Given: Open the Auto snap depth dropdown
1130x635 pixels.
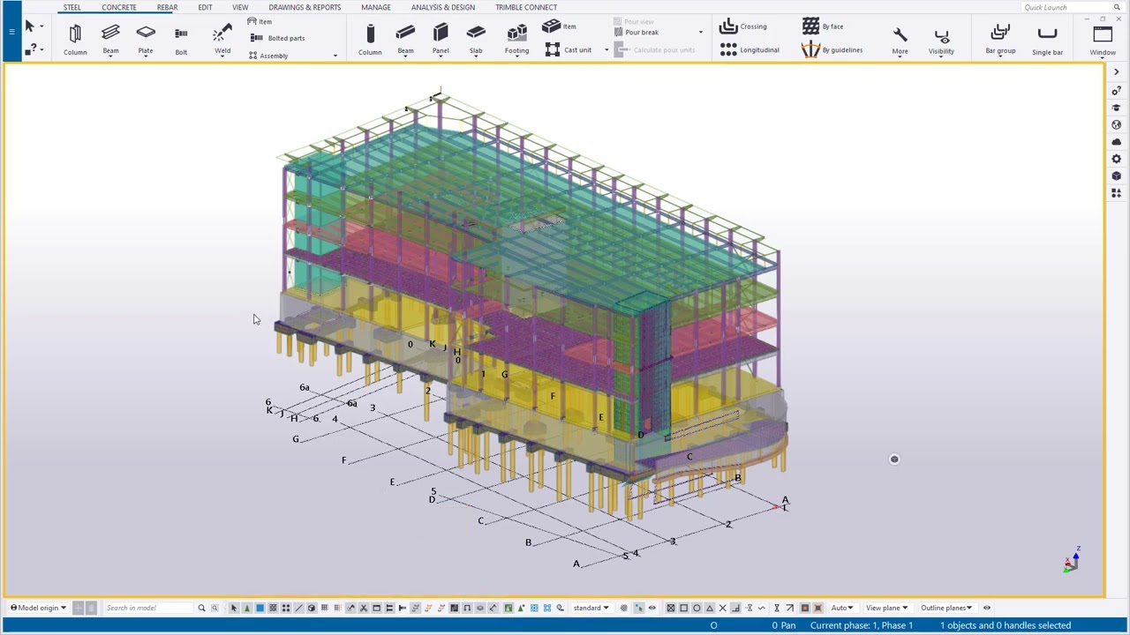Looking at the screenshot, I should [842, 608].
